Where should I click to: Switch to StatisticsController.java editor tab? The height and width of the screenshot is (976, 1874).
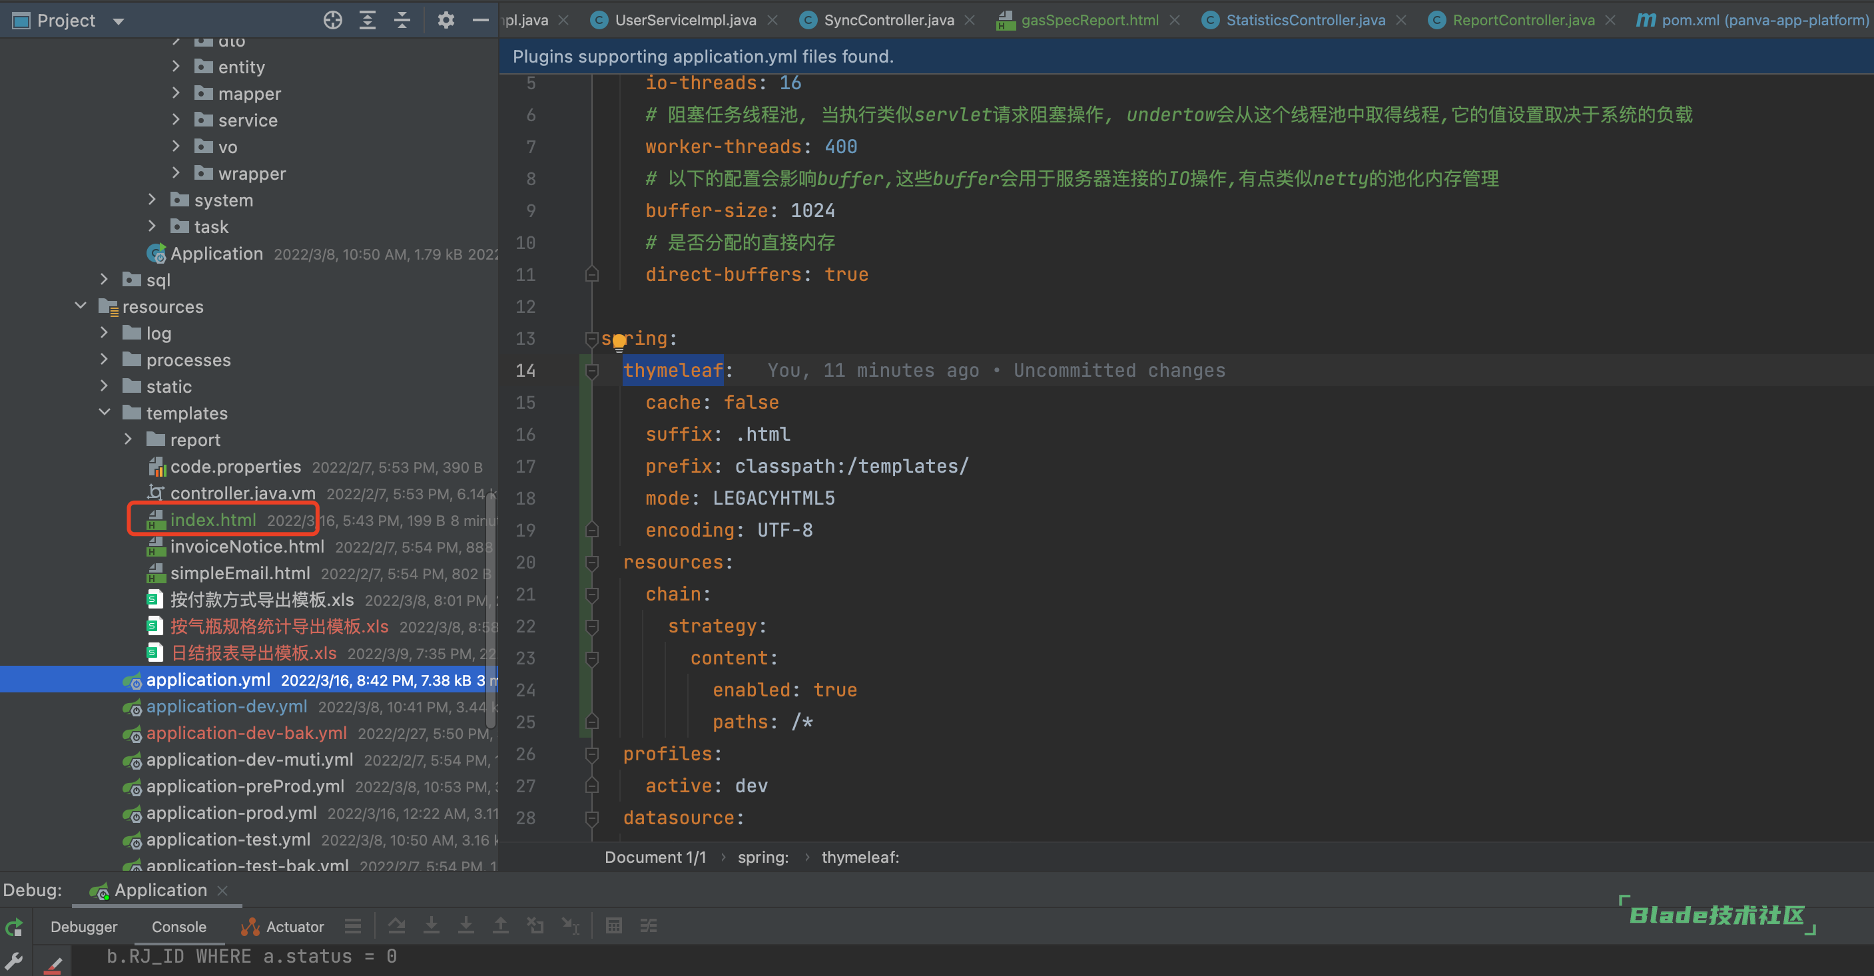(x=1306, y=21)
